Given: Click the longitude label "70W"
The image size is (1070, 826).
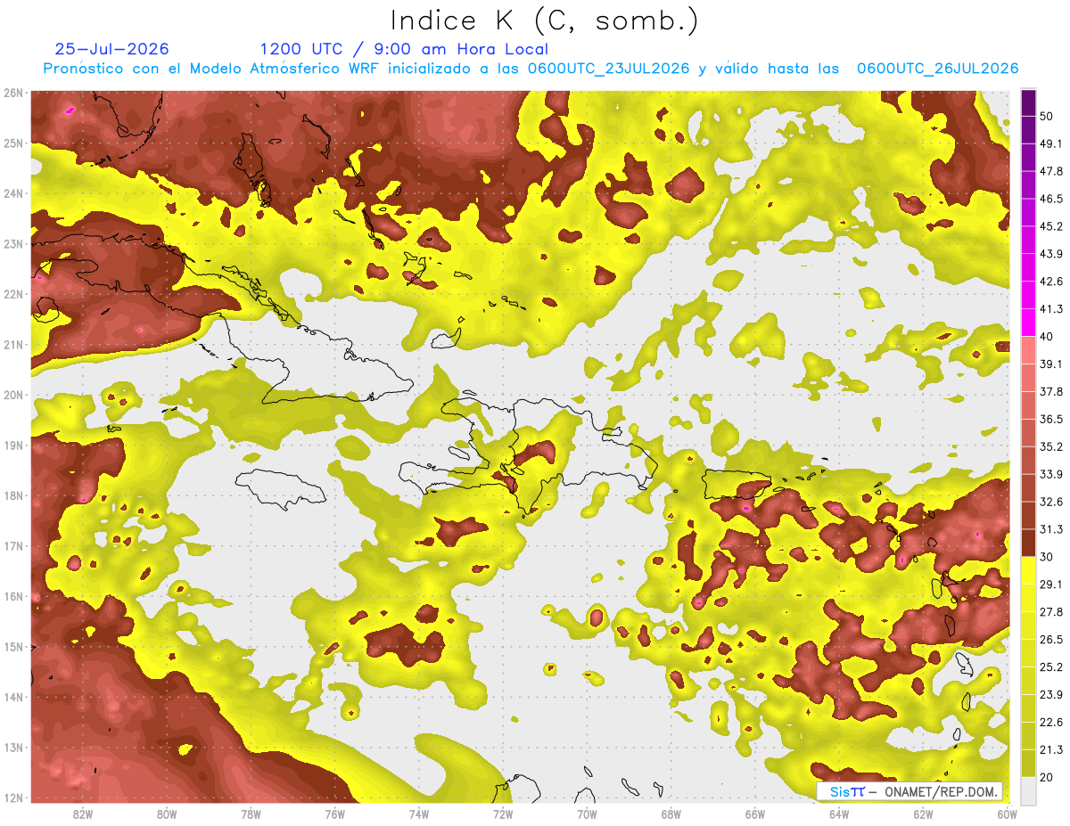Looking at the screenshot, I should click(587, 814).
